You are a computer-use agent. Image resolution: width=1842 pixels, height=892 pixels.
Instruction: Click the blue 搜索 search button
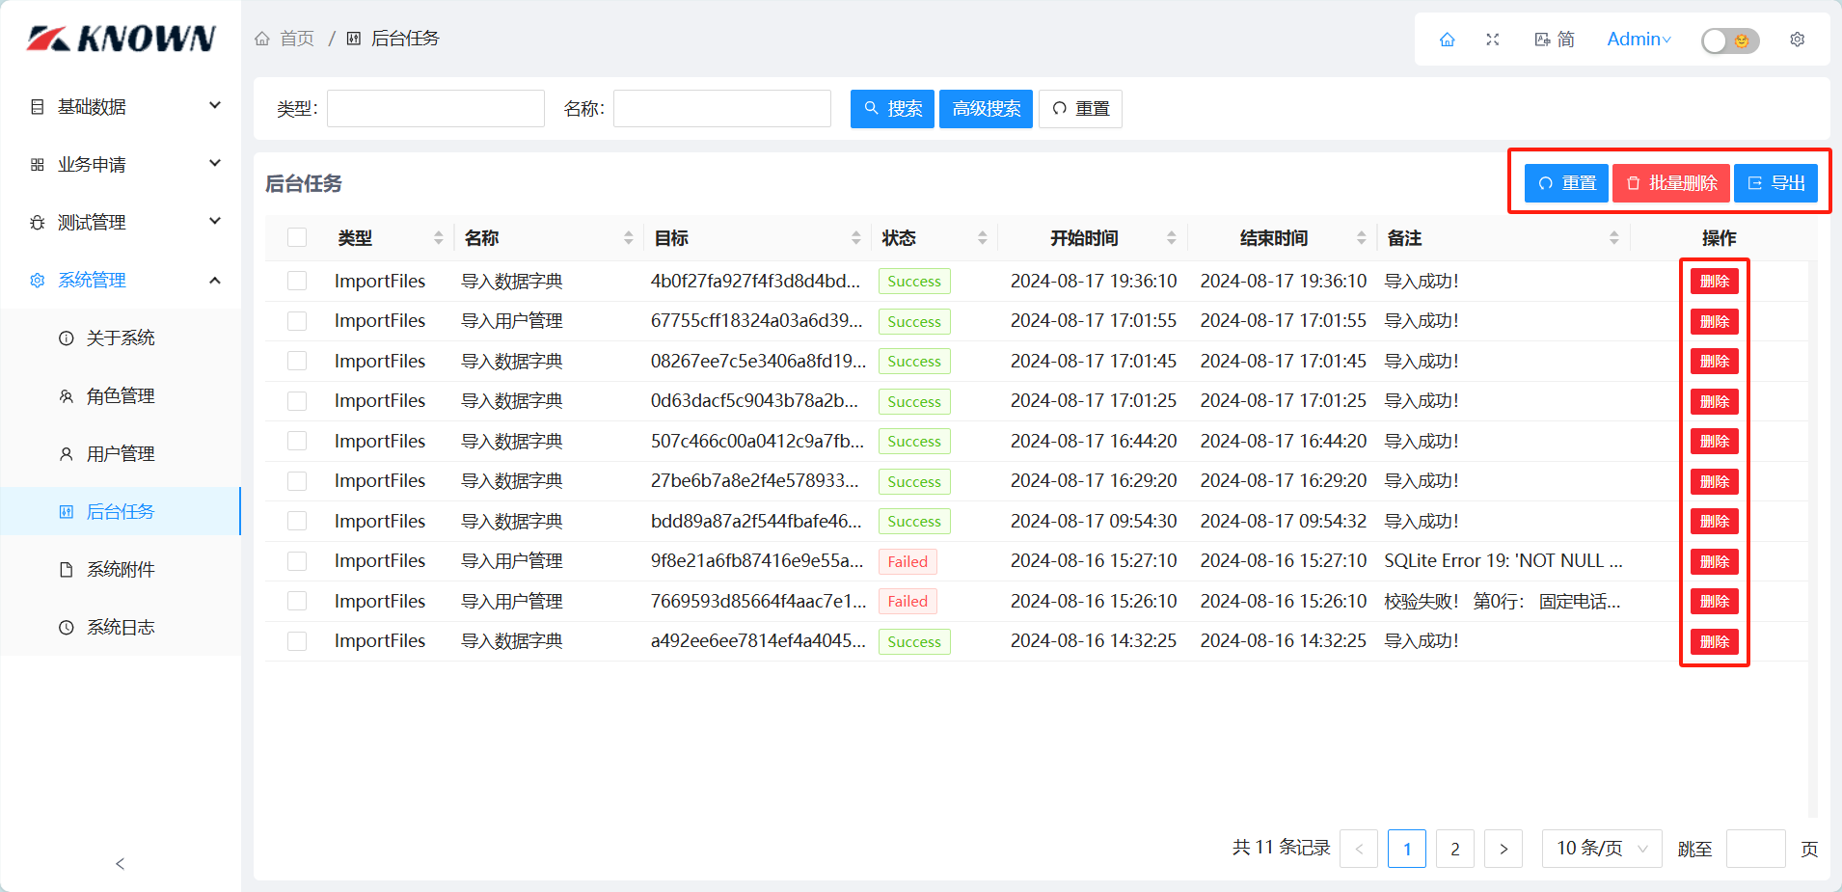coord(892,109)
